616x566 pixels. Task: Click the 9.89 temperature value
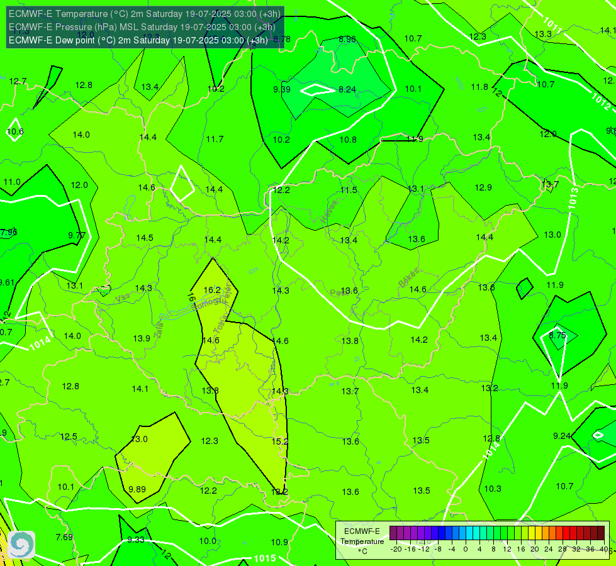pos(137,489)
